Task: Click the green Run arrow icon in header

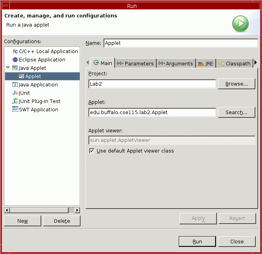Action: point(240,24)
